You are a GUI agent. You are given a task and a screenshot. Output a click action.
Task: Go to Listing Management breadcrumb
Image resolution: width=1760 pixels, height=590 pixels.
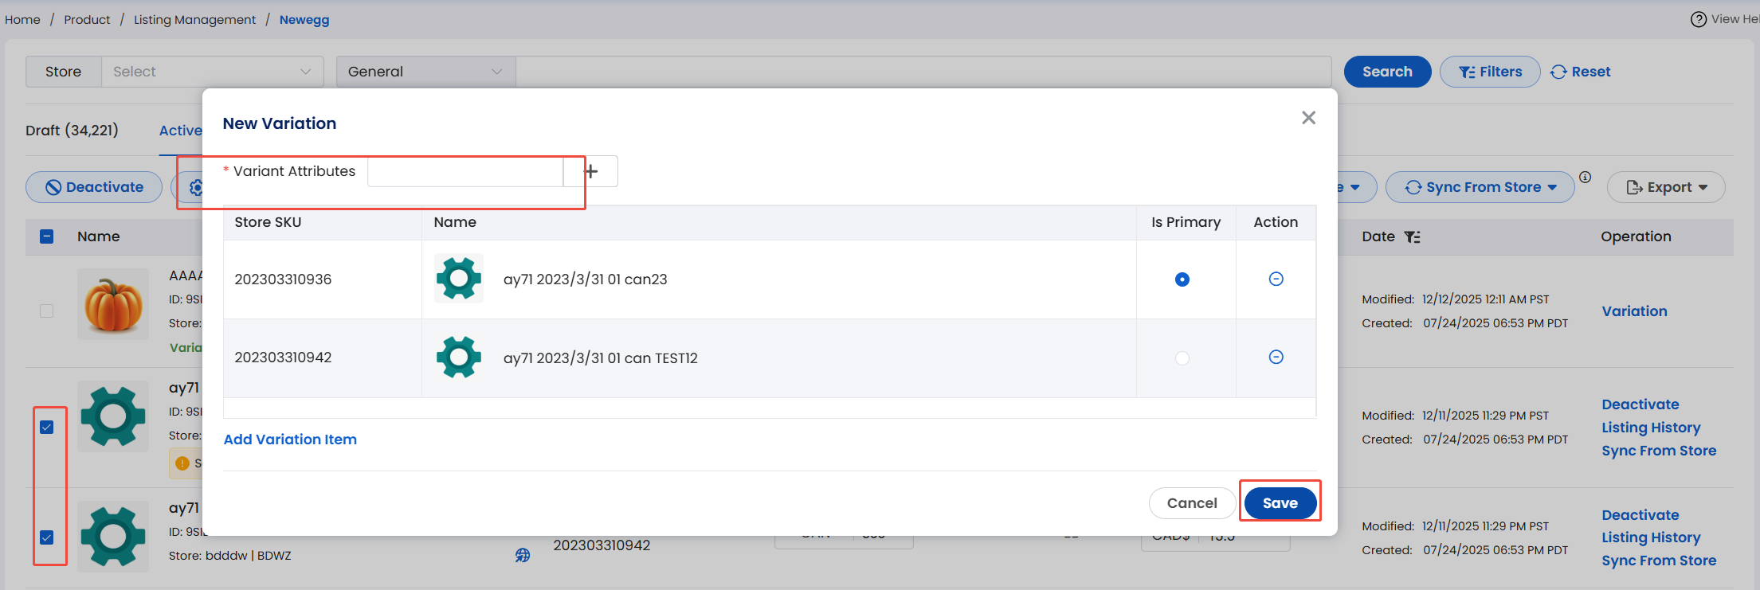pos(194,20)
